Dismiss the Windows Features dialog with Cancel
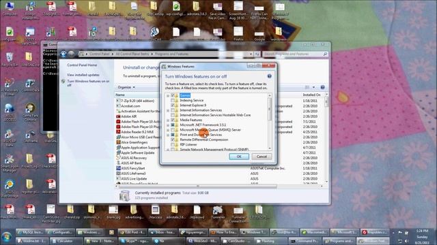This screenshot has height=245, width=437. [x=262, y=157]
